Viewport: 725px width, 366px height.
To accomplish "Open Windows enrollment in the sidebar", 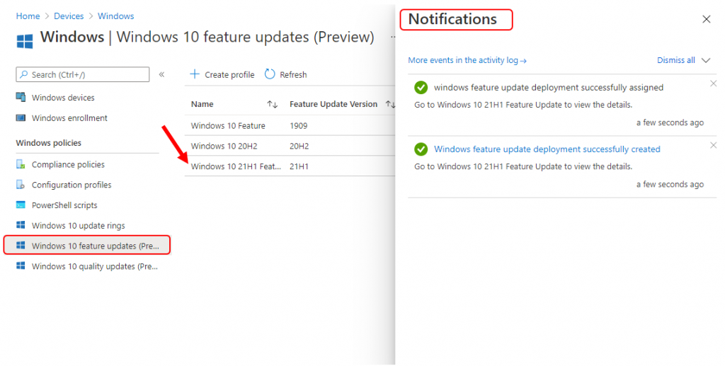I will tap(69, 118).
